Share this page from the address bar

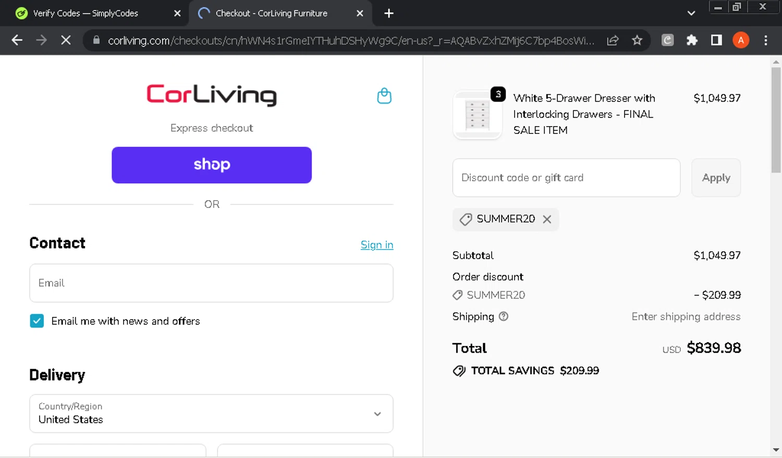point(613,40)
